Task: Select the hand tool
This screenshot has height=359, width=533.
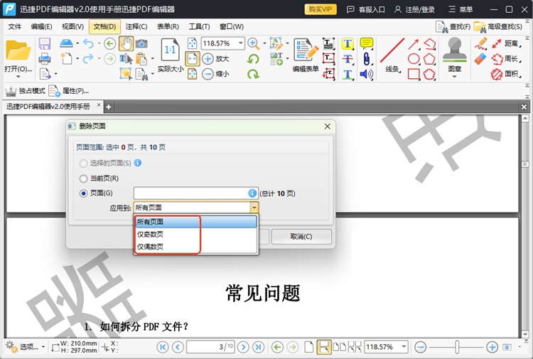Action: pyautogui.click(x=126, y=43)
